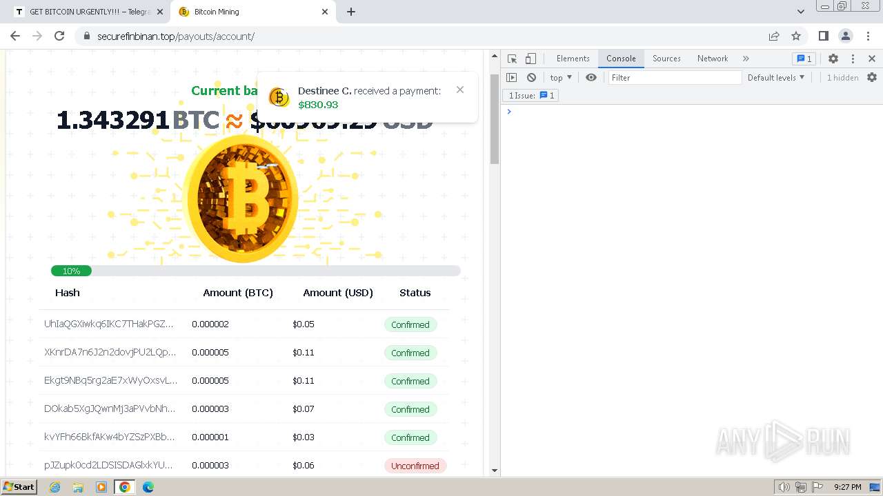Open the Windows Start menu
Image resolution: width=883 pixels, height=496 pixels.
click(19, 487)
